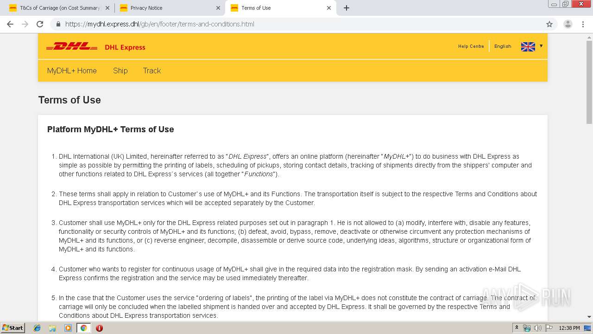Open the Ship menu item
Viewport: 593px width, 334px height.
tap(120, 71)
